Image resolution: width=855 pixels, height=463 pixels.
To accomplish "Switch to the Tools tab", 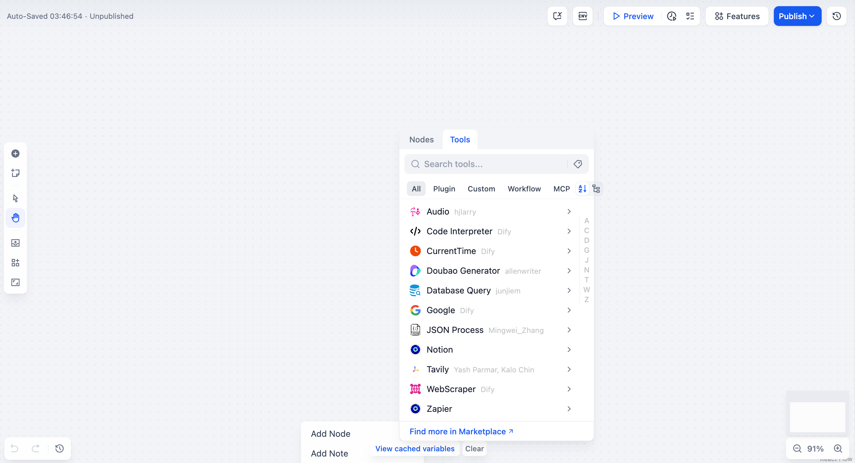I will (460, 140).
